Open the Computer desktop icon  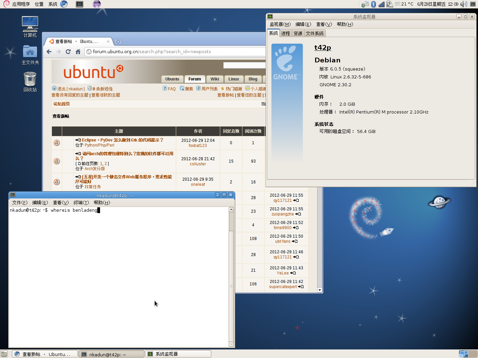coord(30,27)
